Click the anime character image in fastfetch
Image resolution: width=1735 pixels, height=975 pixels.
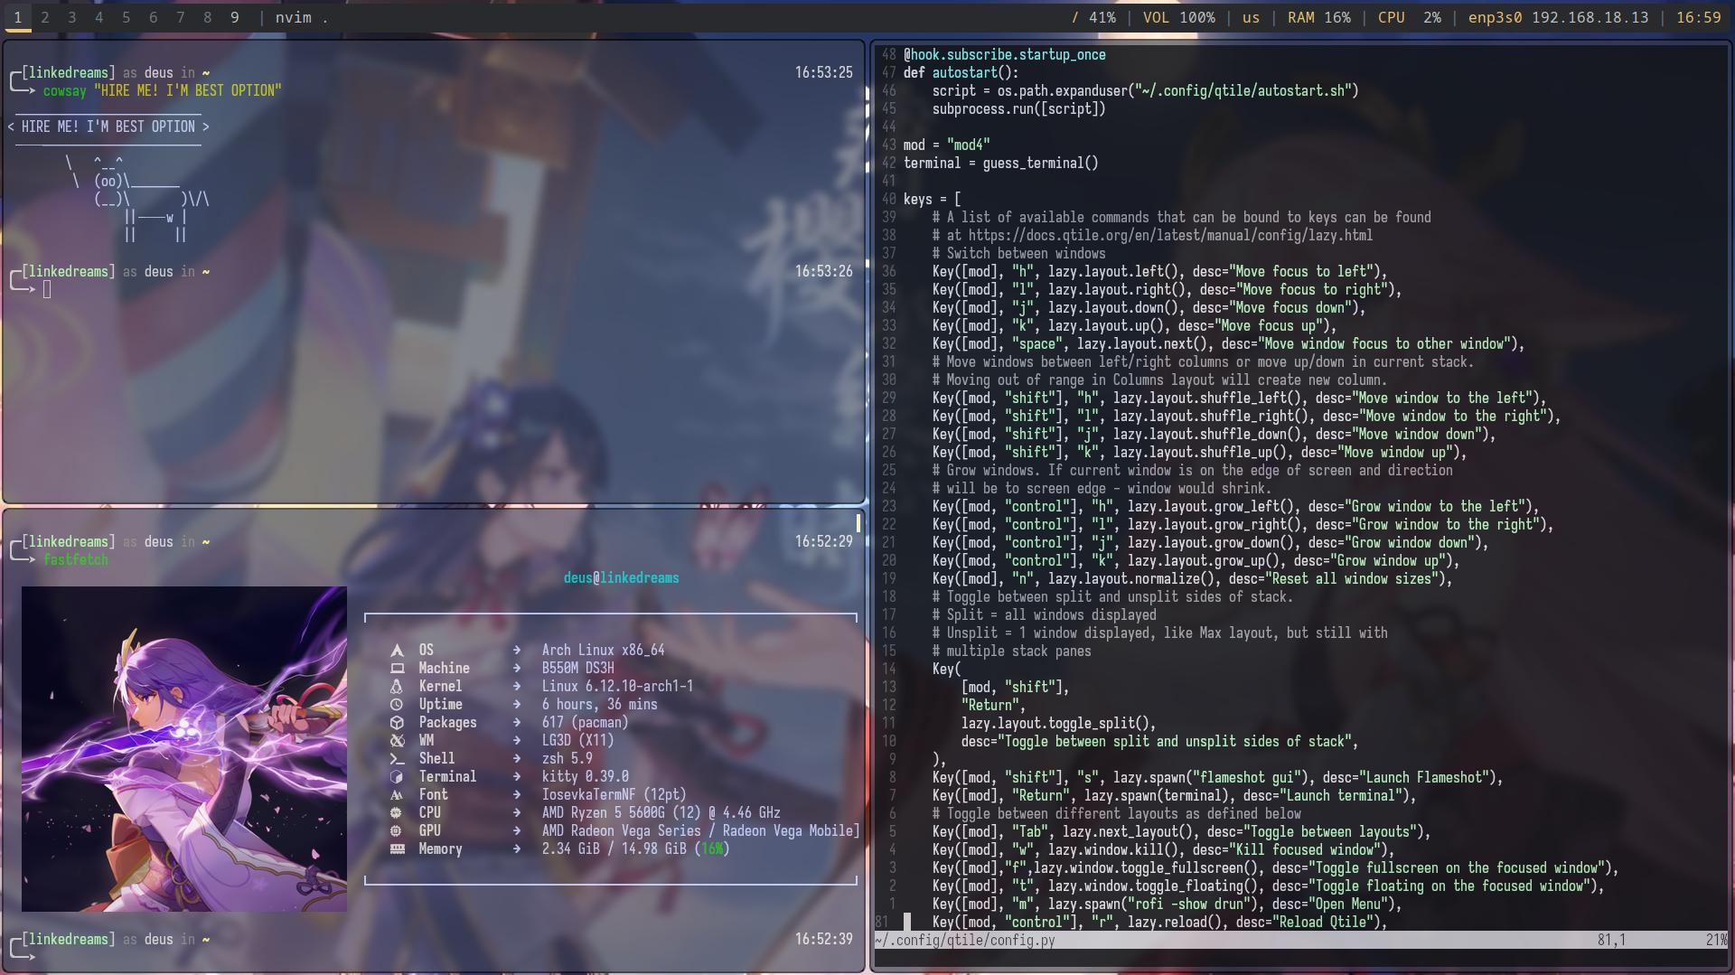pos(184,749)
